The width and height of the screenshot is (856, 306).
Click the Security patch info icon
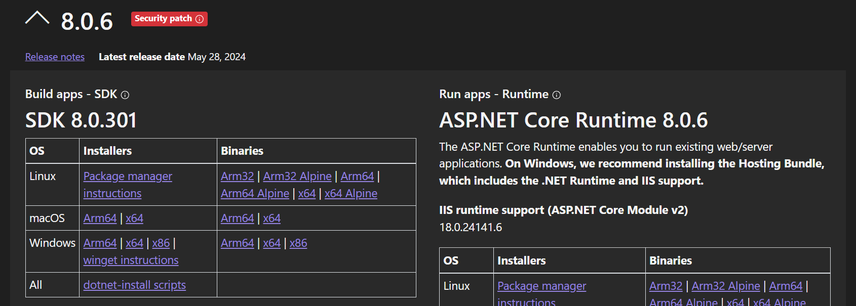(200, 19)
